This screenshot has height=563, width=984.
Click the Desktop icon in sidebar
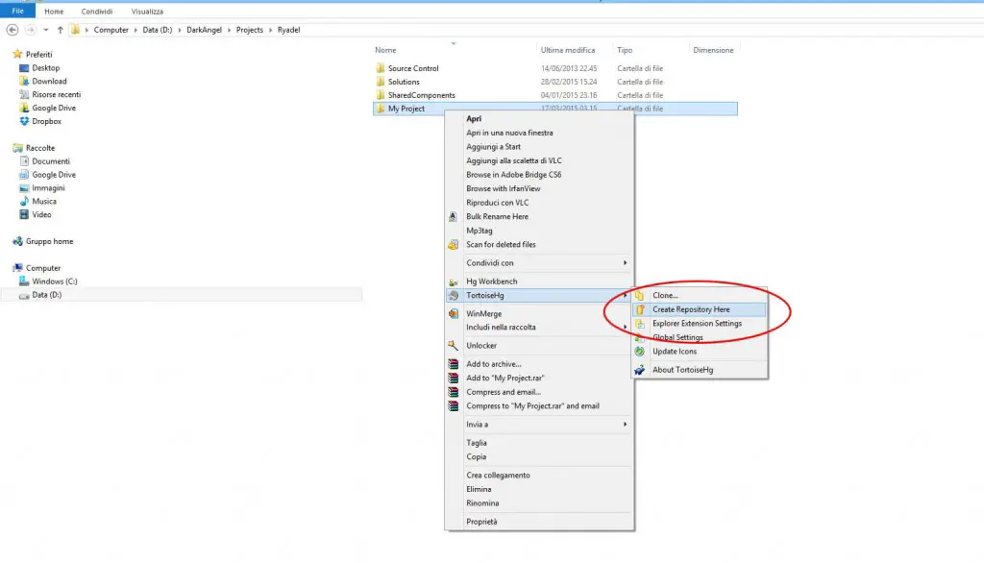(24, 68)
